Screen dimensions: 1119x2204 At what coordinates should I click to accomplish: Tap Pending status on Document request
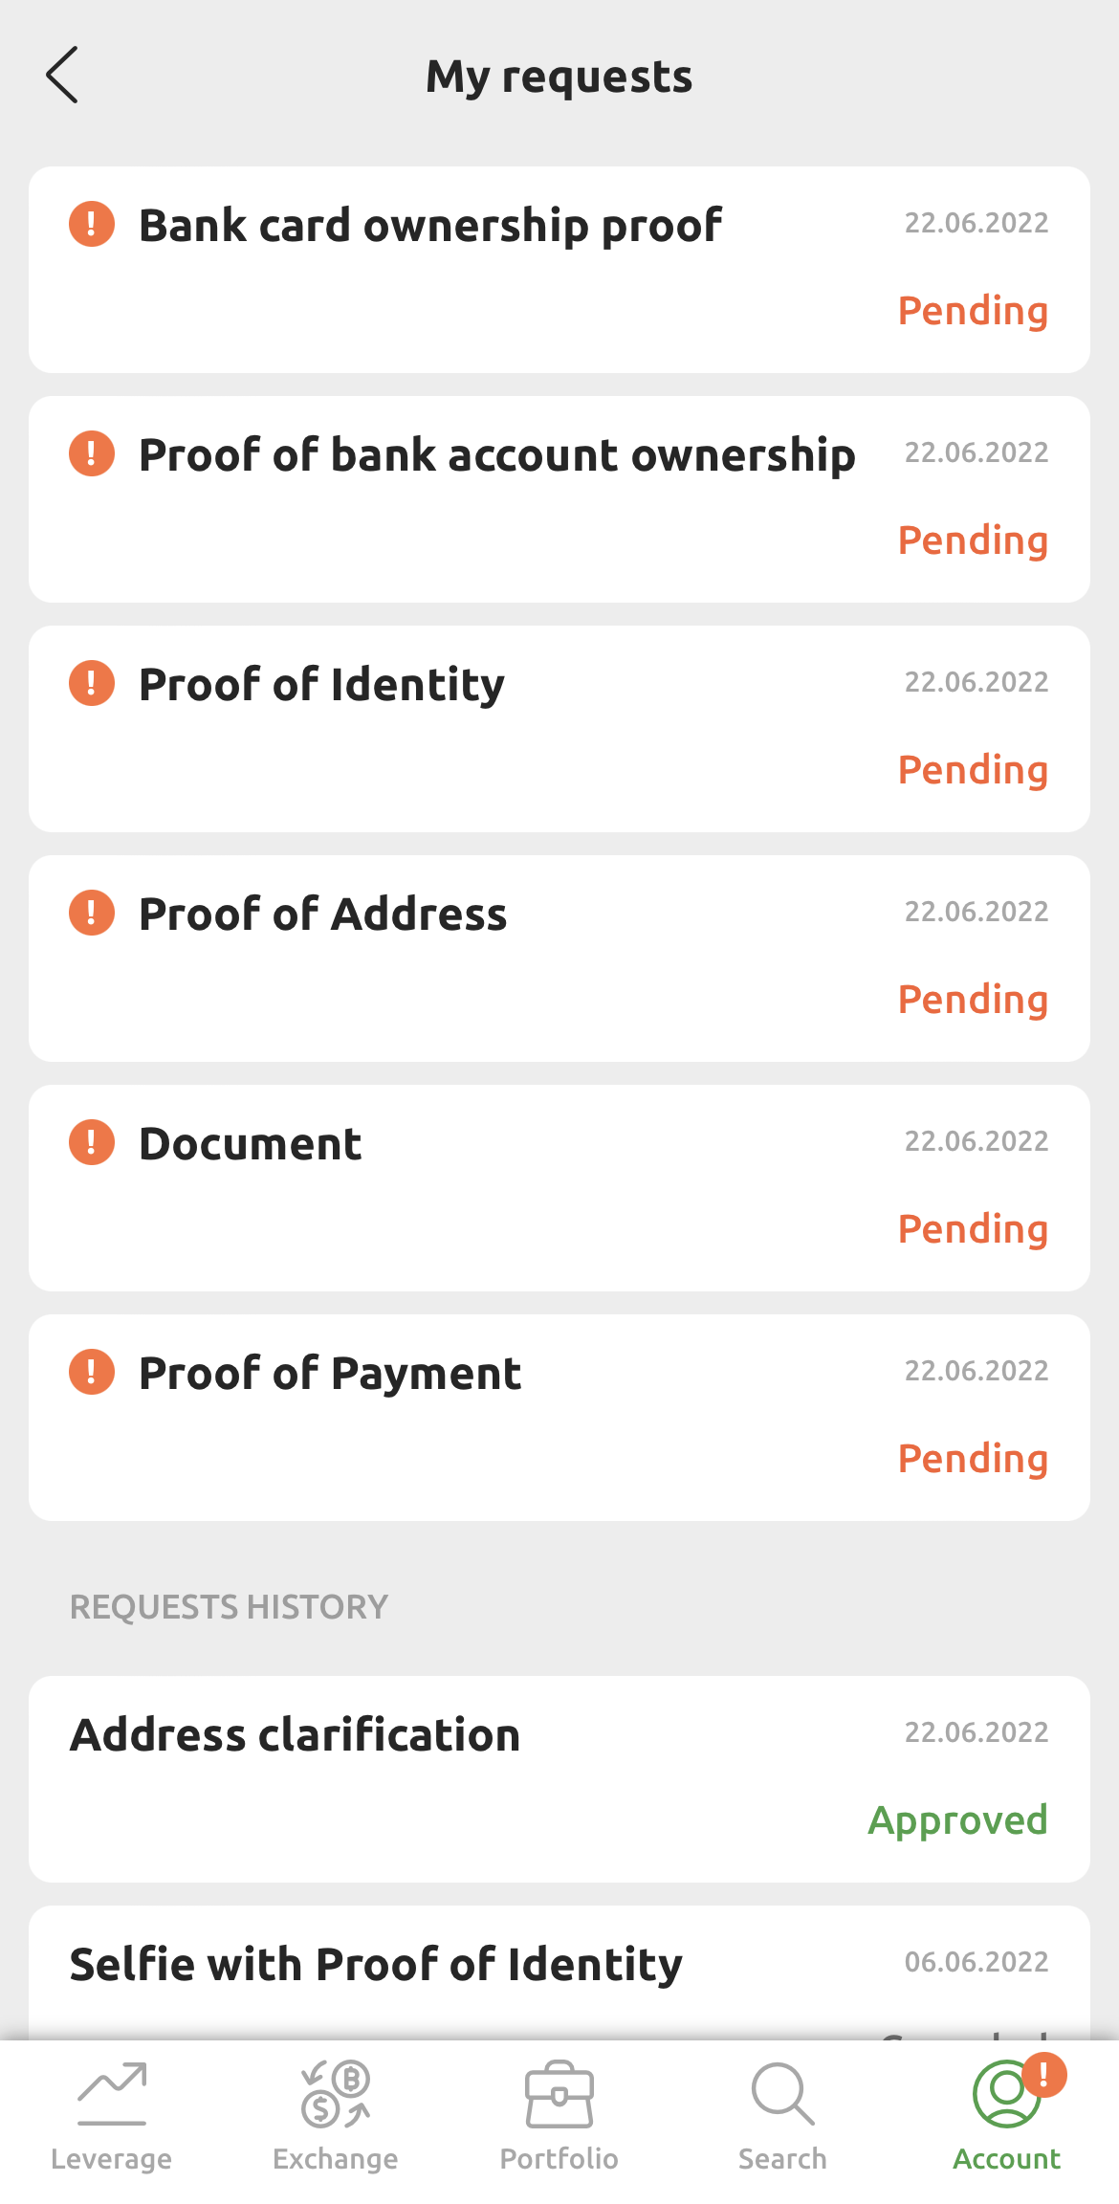click(x=973, y=1229)
